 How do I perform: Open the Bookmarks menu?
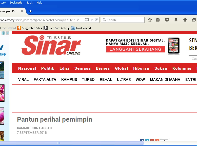[x=16, y=3]
